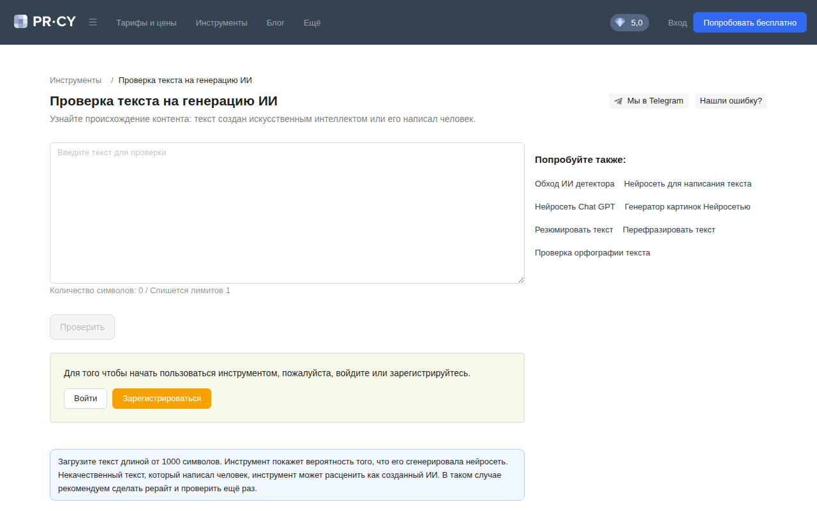Open the Перефразировать текст link
This screenshot has height=511, width=817.
point(669,230)
